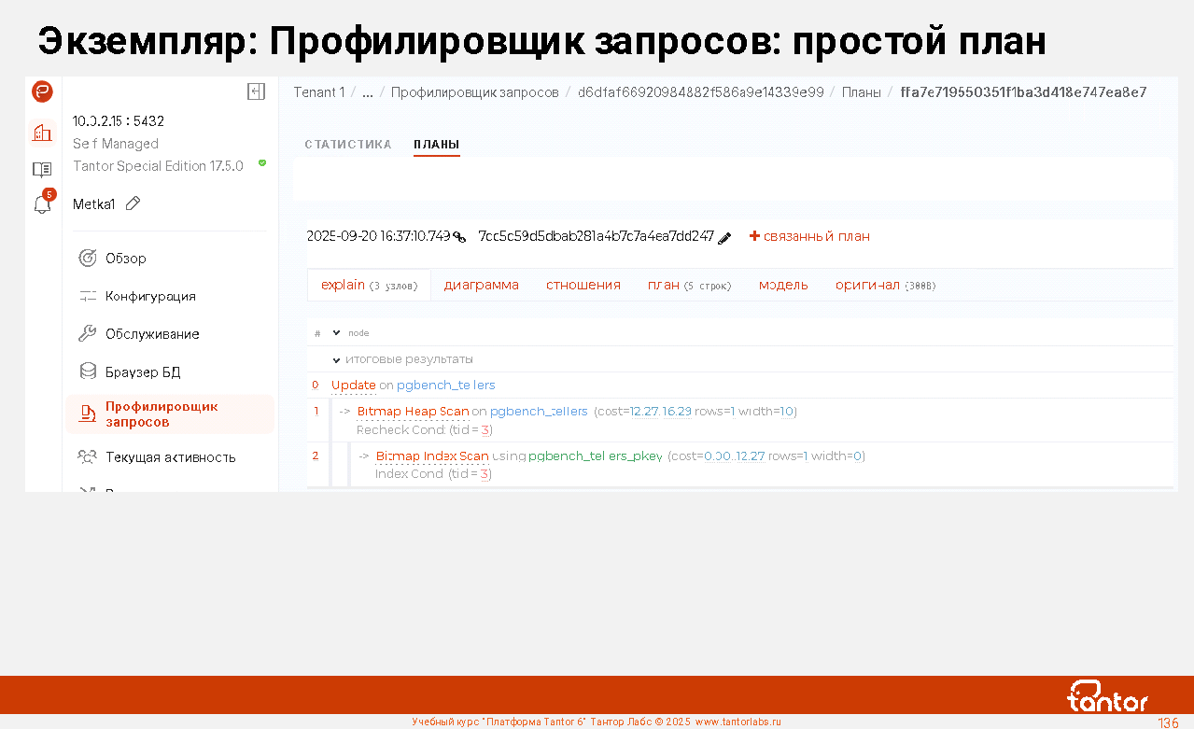Click pgbench_tellers_pkey index name
1194x729 pixels.
595,456
